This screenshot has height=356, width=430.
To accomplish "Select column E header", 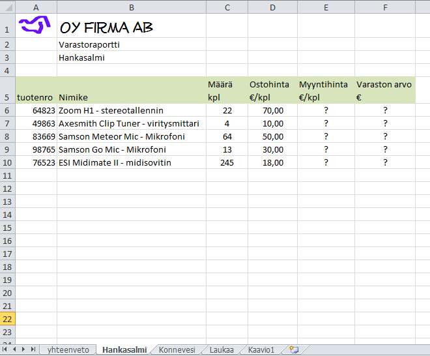I will (x=326, y=7).
